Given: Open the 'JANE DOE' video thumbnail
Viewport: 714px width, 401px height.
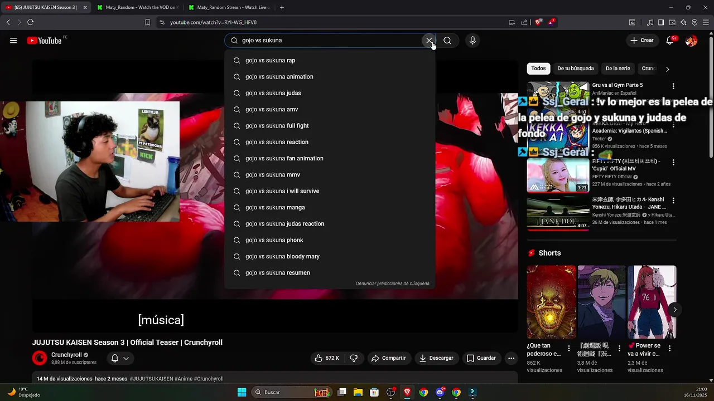Looking at the screenshot, I should point(558,213).
